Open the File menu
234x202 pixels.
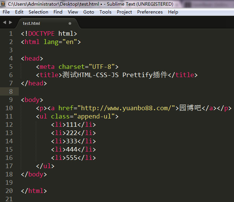click(6, 12)
